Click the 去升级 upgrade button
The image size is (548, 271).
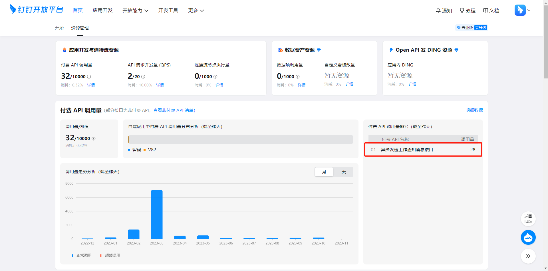coord(481,28)
